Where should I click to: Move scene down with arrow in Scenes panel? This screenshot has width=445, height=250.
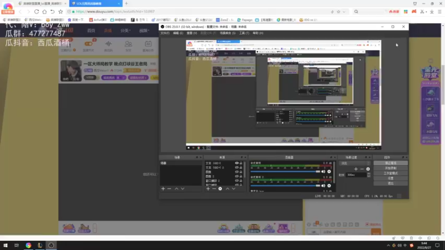[183, 189]
